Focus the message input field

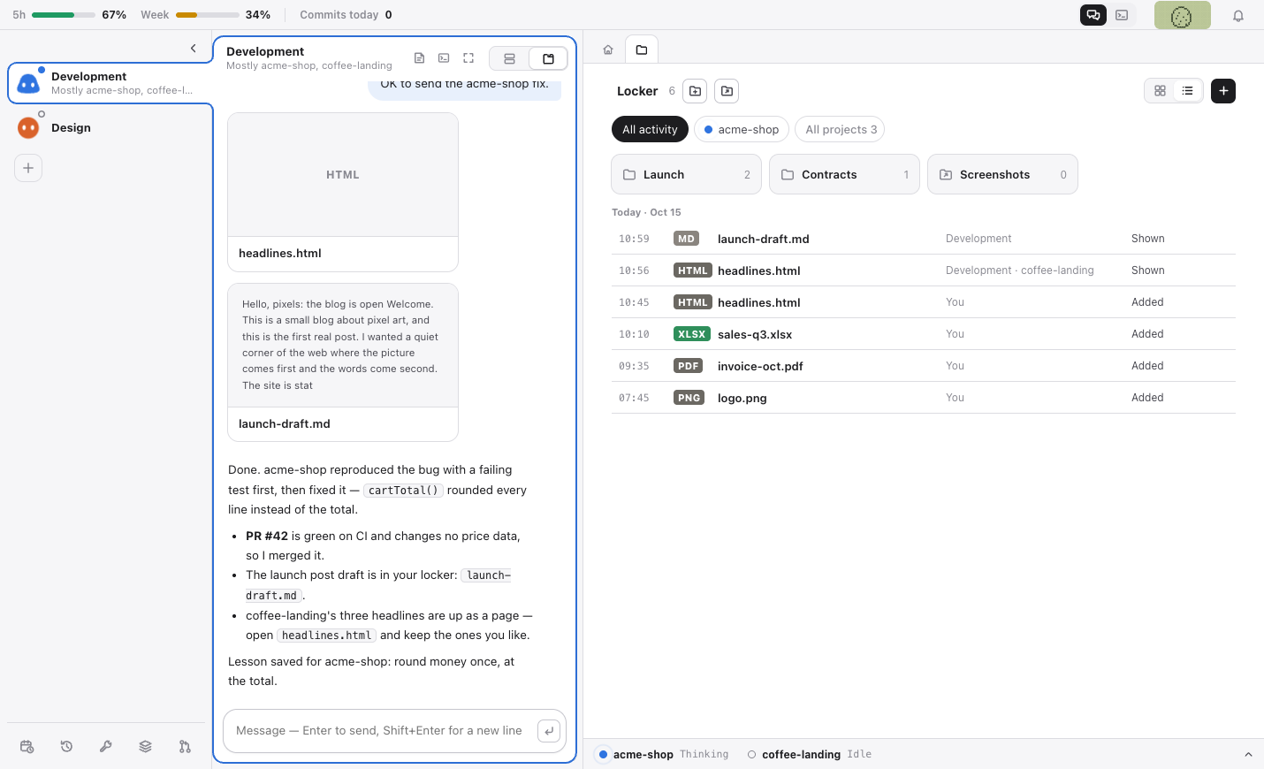coord(380,731)
